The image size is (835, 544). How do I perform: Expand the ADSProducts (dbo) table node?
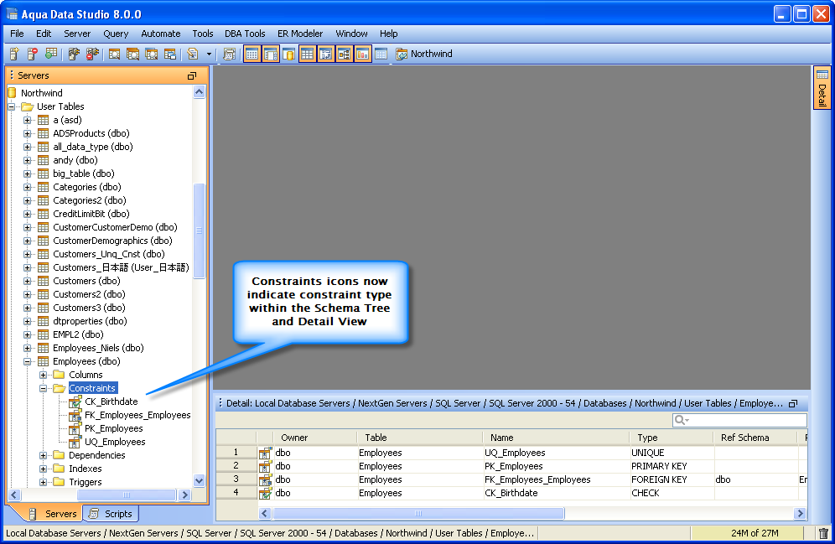click(x=27, y=133)
